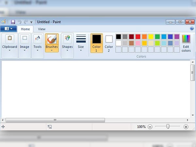Open the blue Paint file menu button
196x147 pixels.
click(8, 29)
